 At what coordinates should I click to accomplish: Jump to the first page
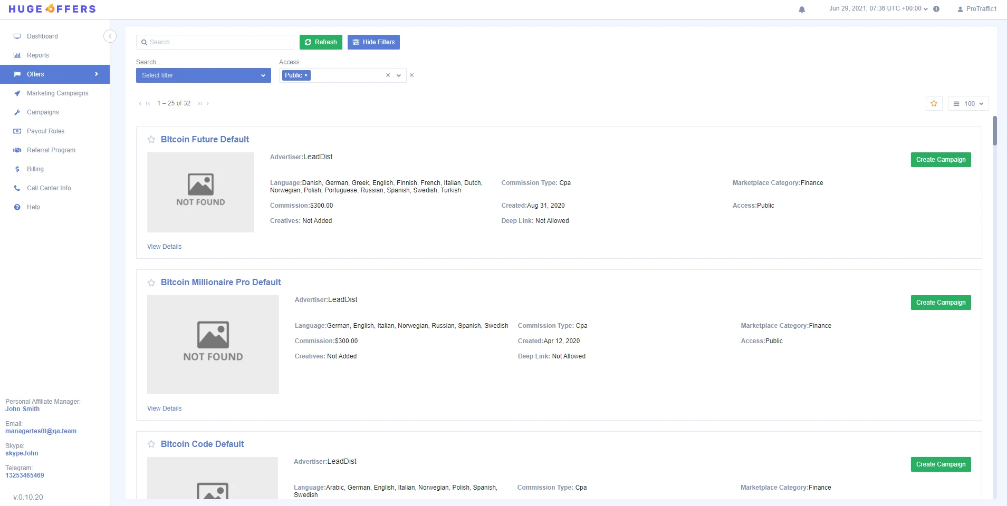[x=148, y=103]
